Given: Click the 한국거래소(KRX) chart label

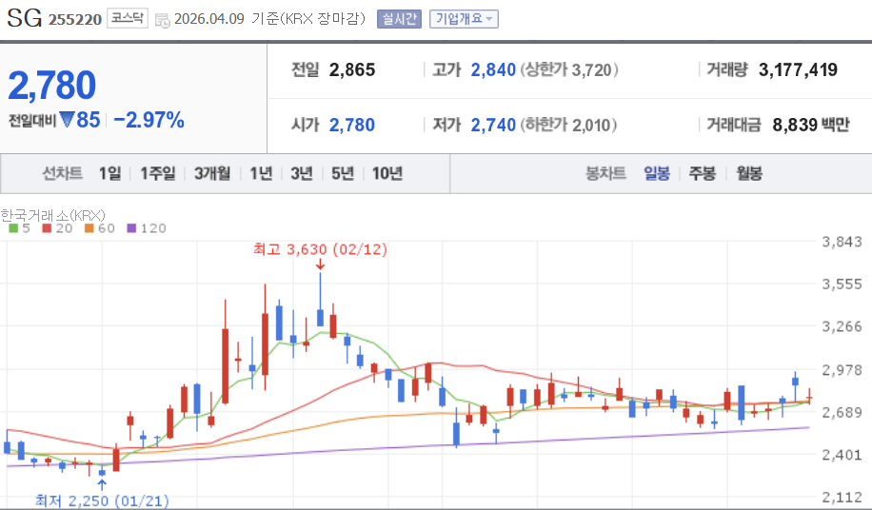Looking at the screenshot, I should click(52, 215).
